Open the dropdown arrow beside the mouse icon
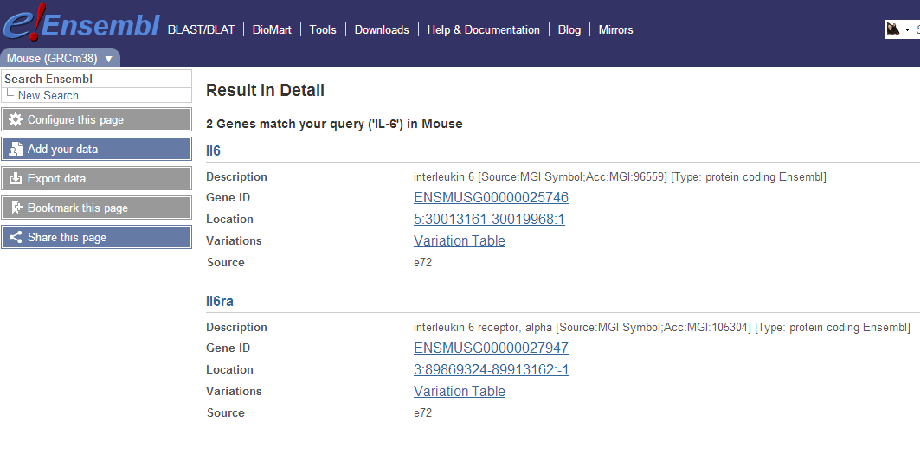Image resolution: width=920 pixels, height=454 pixels. click(x=907, y=30)
